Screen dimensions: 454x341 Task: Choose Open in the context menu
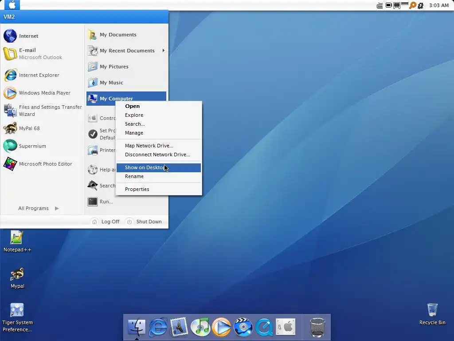point(159,106)
